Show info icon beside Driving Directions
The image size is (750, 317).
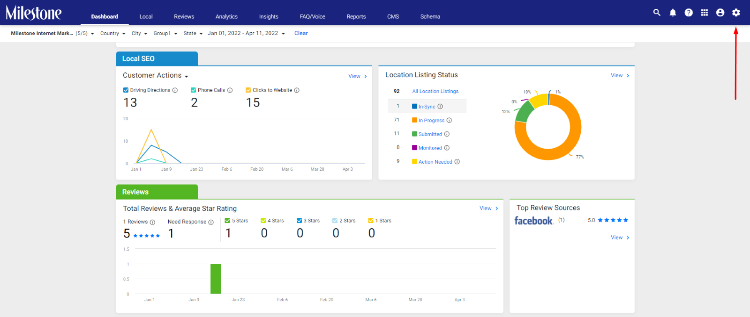click(175, 90)
